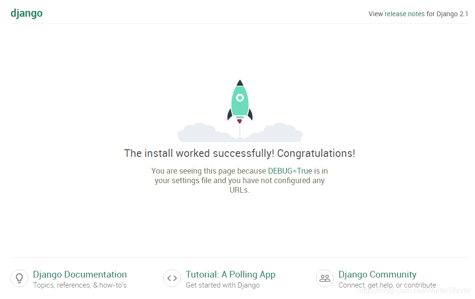Screen dimensions: 475x299
Task: Click 'Get started with Django' text
Action: click(x=222, y=285)
